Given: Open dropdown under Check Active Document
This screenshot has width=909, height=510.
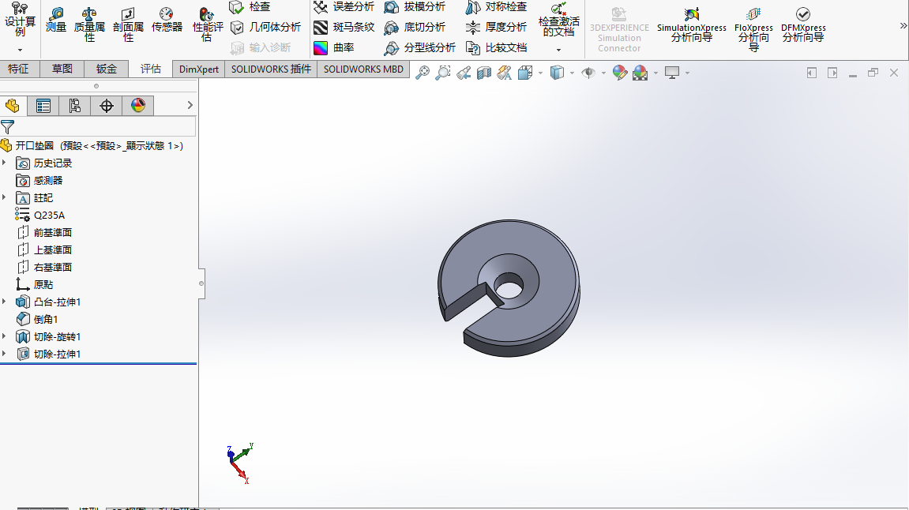Looking at the screenshot, I should click(x=559, y=50).
